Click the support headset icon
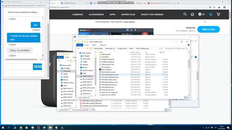The image size is (232, 130). [192, 14]
